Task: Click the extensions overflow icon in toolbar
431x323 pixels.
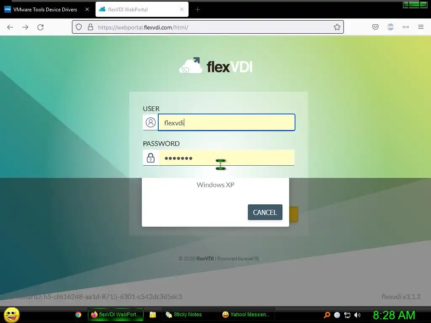Action: 406,27
